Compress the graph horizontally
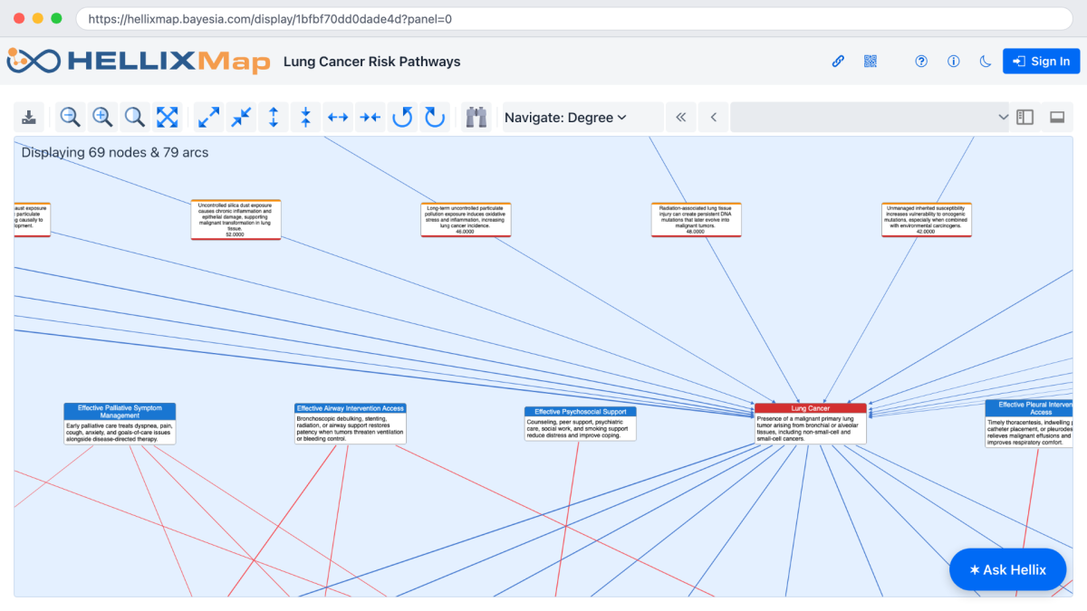The height and width of the screenshot is (611, 1087). [x=370, y=117]
